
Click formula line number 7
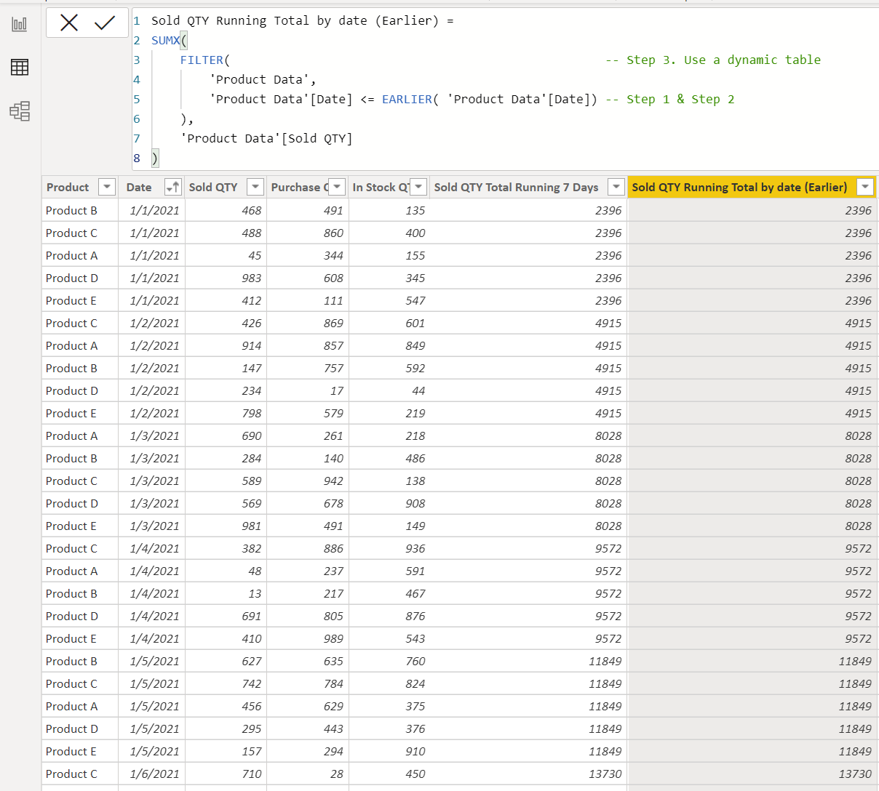tap(136, 139)
